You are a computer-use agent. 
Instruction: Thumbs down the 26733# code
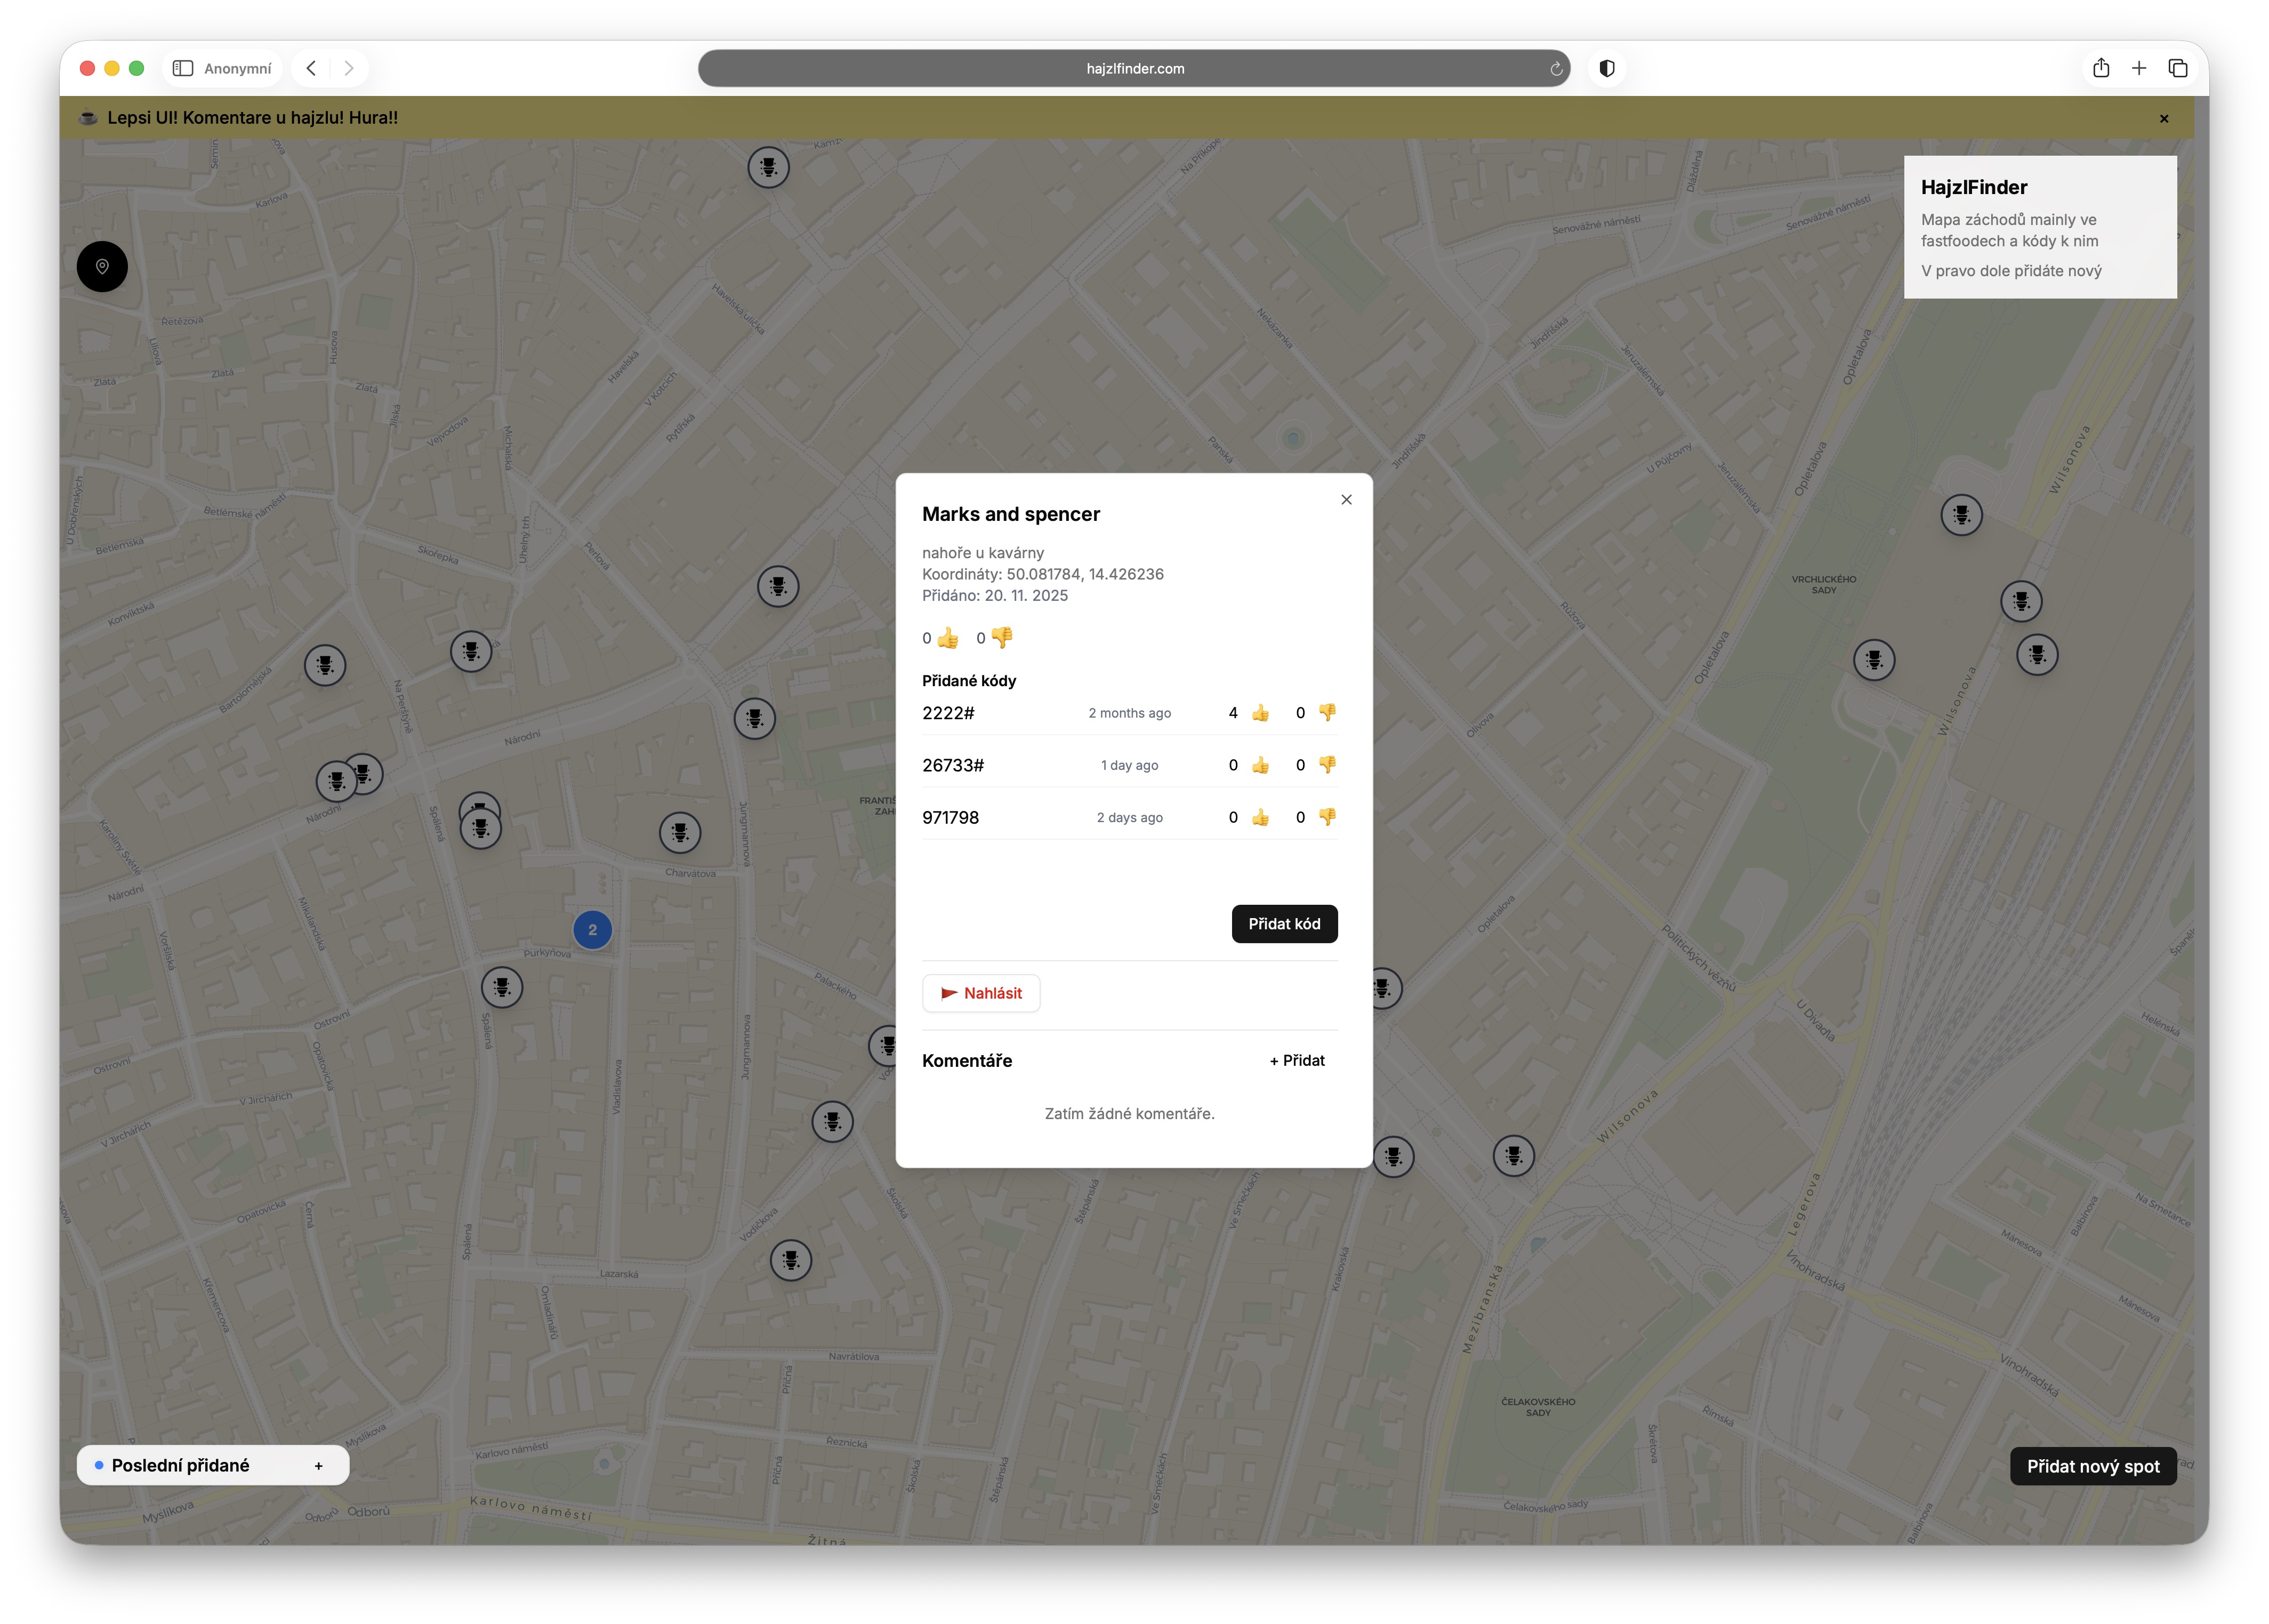point(1327,765)
